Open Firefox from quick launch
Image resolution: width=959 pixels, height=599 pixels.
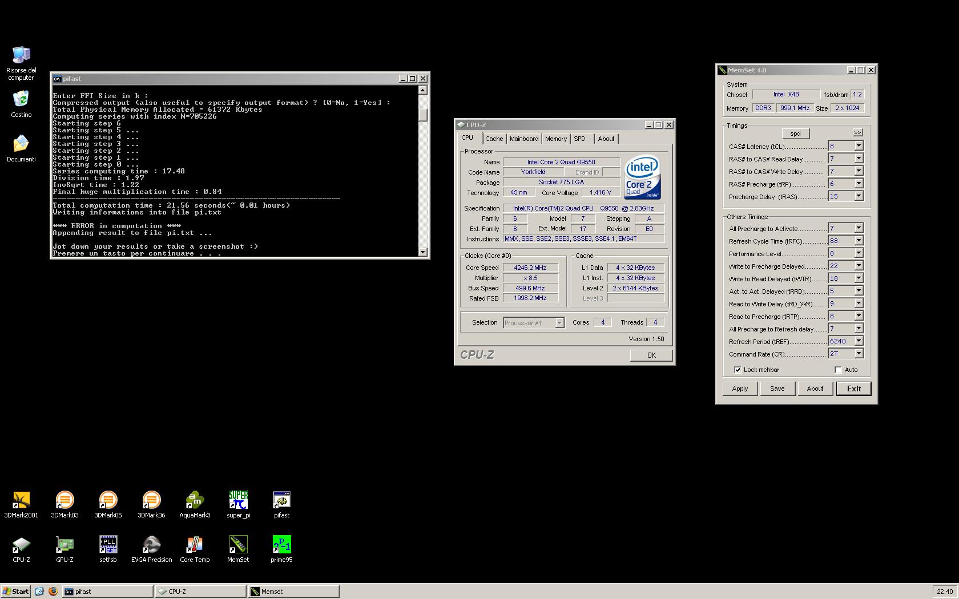pos(53,592)
